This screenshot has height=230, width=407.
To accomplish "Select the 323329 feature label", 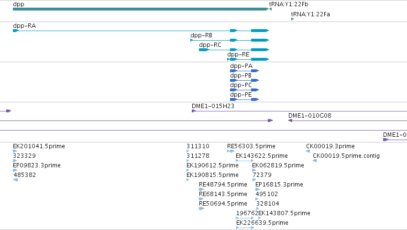I will (x=24, y=156).
